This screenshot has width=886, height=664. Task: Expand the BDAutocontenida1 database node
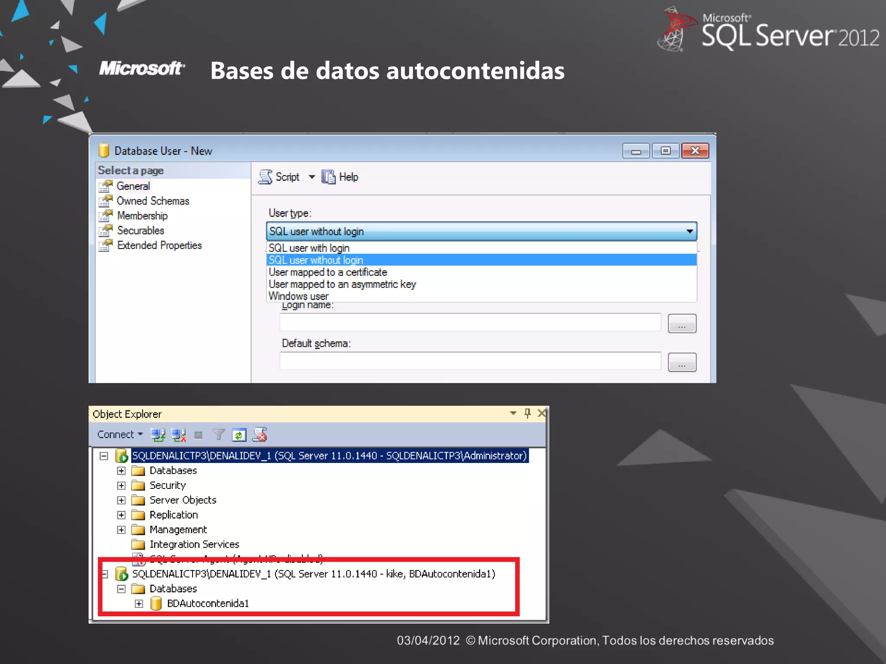click(x=138, y=603)
